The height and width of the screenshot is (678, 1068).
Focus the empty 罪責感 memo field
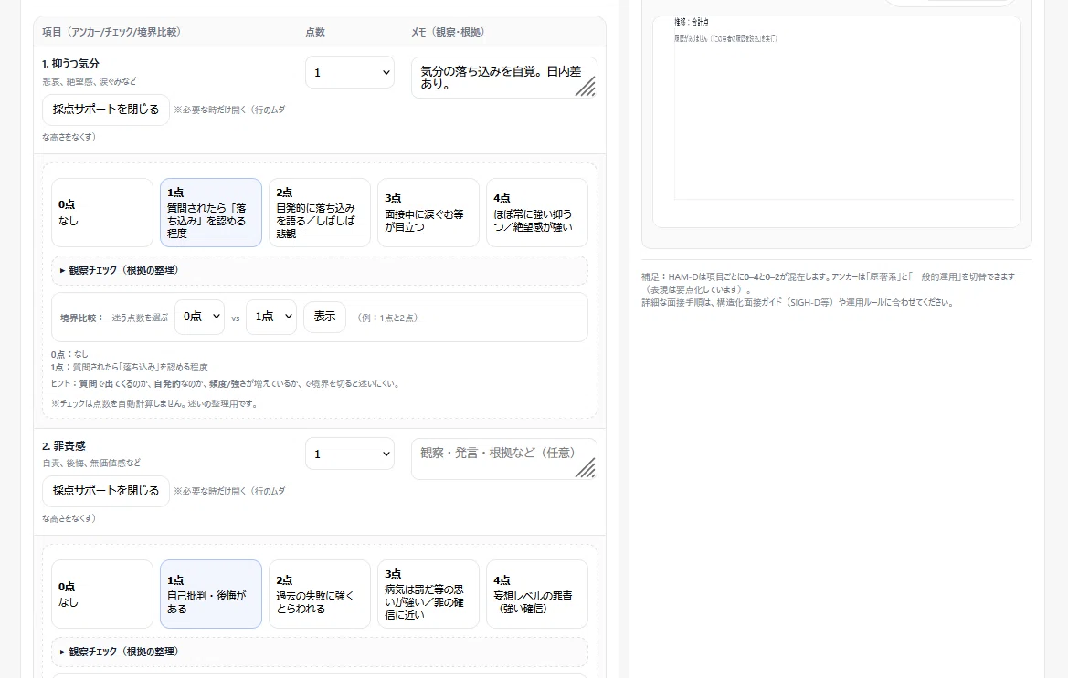504,459
